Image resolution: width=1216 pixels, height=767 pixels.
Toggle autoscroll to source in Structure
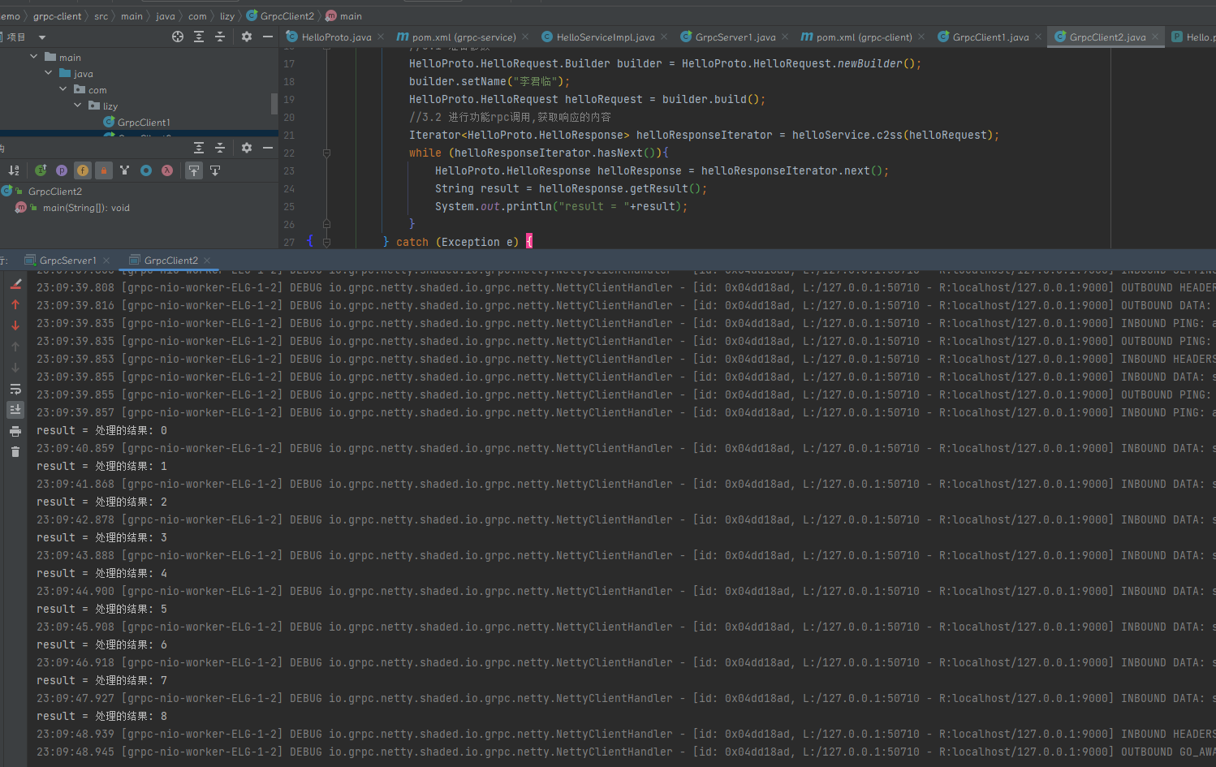coord(194,170)
